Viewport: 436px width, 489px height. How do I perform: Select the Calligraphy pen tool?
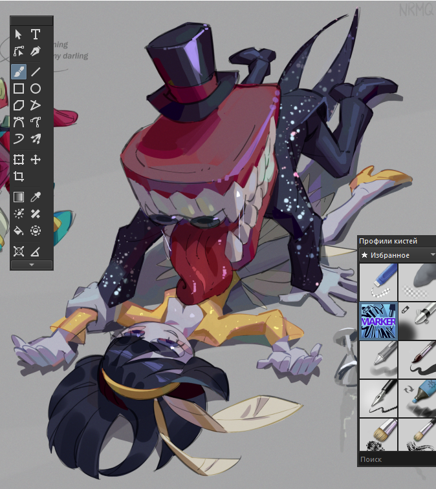(x=36, y=51)
